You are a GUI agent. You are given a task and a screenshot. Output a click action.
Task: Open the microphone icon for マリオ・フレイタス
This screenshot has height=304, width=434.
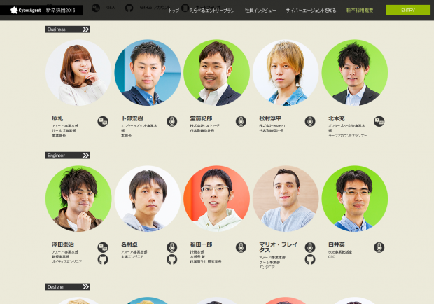(x=310, y=247)
